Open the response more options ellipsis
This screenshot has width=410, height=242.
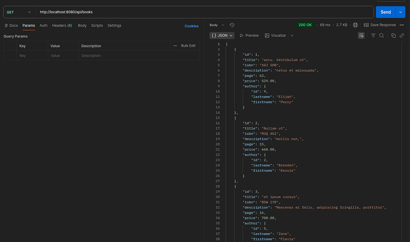[x=401, y=25]
